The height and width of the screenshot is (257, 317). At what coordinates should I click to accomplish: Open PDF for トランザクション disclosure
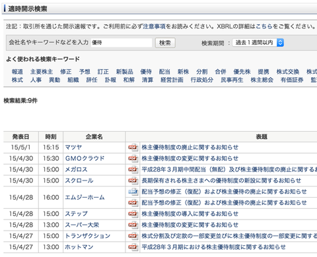[x=133, y=236]
